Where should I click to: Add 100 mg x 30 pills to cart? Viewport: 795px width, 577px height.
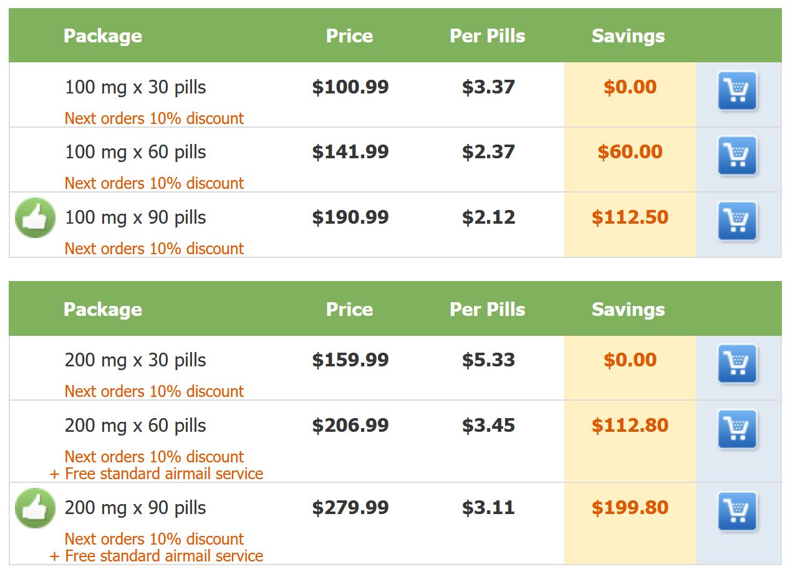738,91
